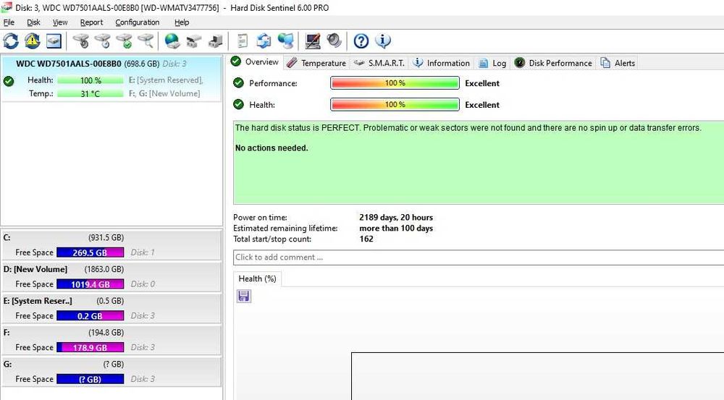Click the 'F:, G: [New Volume]' volume text
Screen dimensions: 724x400
point(164,93)
